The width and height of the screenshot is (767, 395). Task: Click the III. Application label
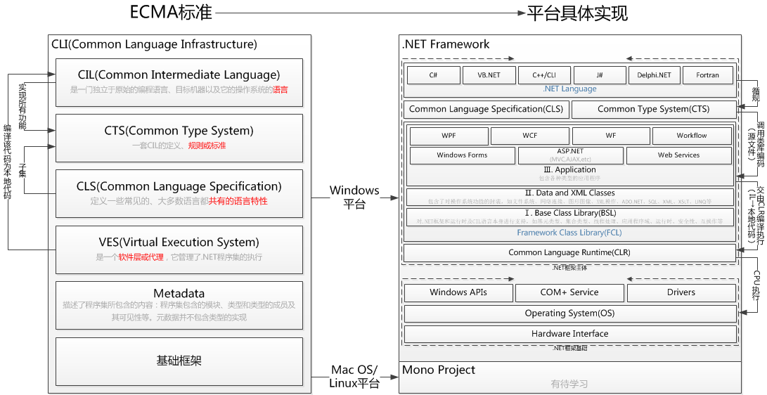point(570,169)
